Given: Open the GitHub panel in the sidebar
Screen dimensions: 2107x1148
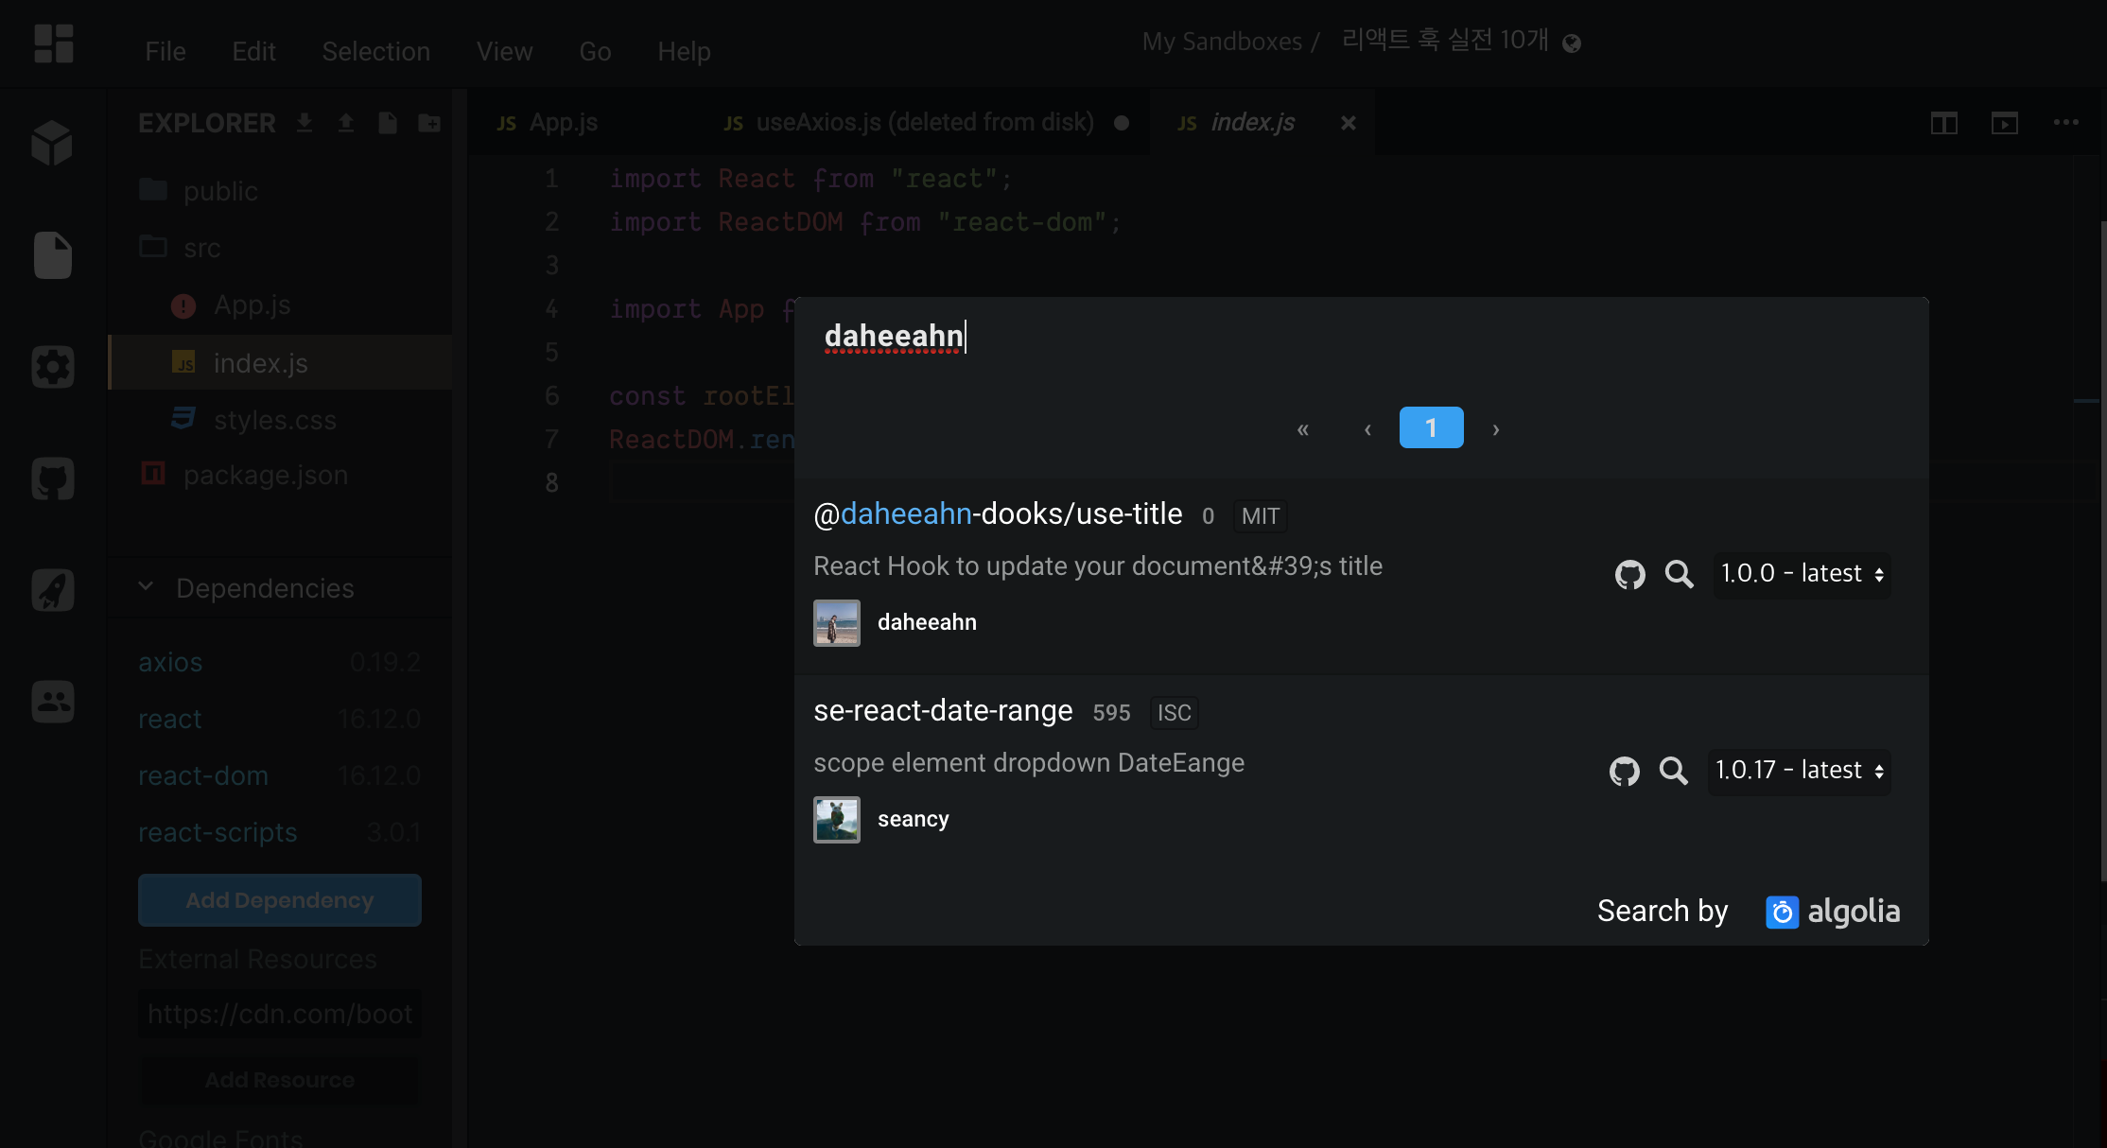Looking at the screenshot, I should tap(53, 478).
